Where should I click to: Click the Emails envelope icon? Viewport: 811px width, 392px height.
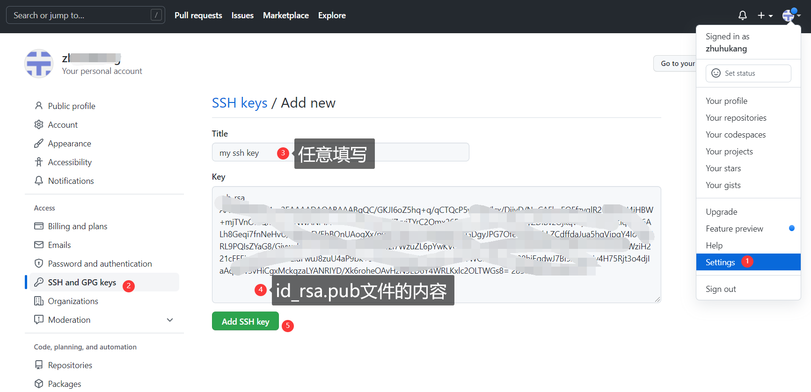coord(39,245)
